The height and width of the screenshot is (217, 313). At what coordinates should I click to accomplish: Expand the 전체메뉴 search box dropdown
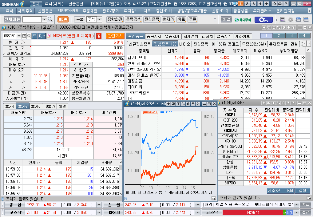point(44,19)
